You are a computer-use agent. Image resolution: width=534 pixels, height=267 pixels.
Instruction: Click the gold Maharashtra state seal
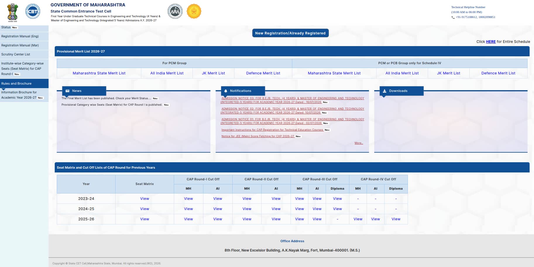[x=194, y=11]
